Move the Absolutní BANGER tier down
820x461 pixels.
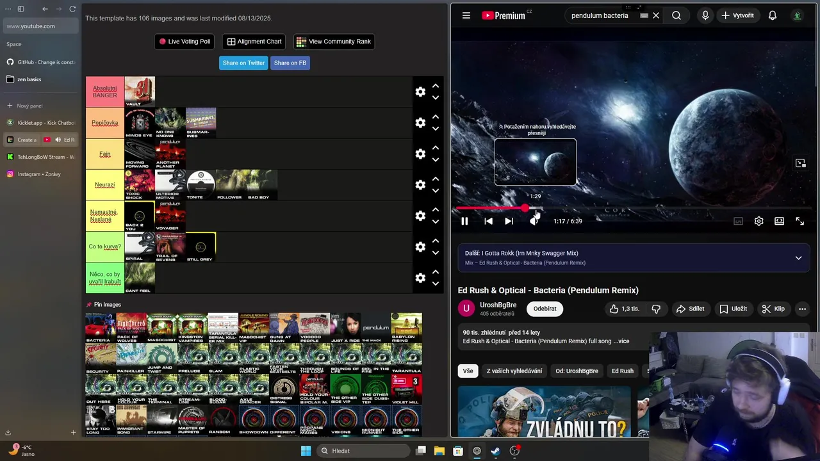(x=436, y=98)
